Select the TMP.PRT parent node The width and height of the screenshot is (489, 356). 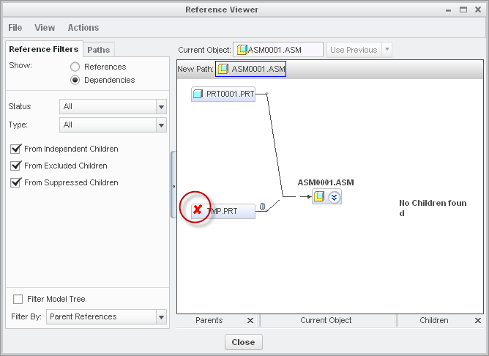point(223,211)
